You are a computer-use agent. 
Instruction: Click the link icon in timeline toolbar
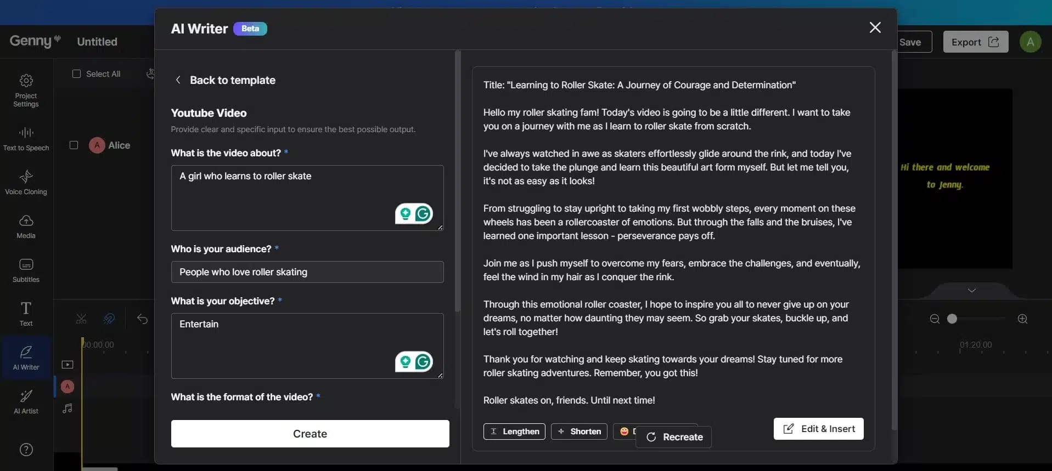coord(109,319)
